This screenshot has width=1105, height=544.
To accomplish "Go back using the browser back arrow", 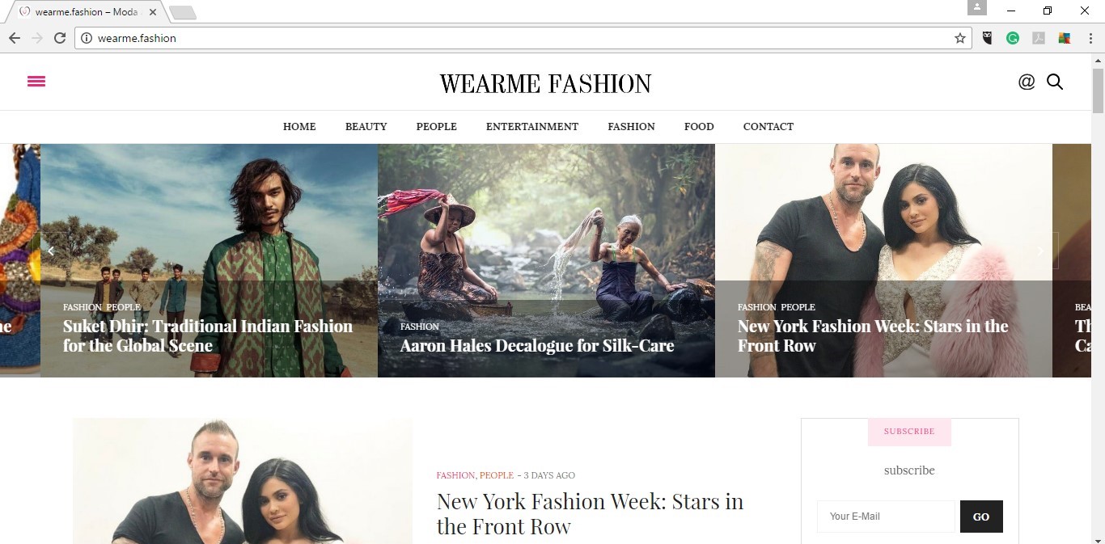I will [x=15, y=38].
